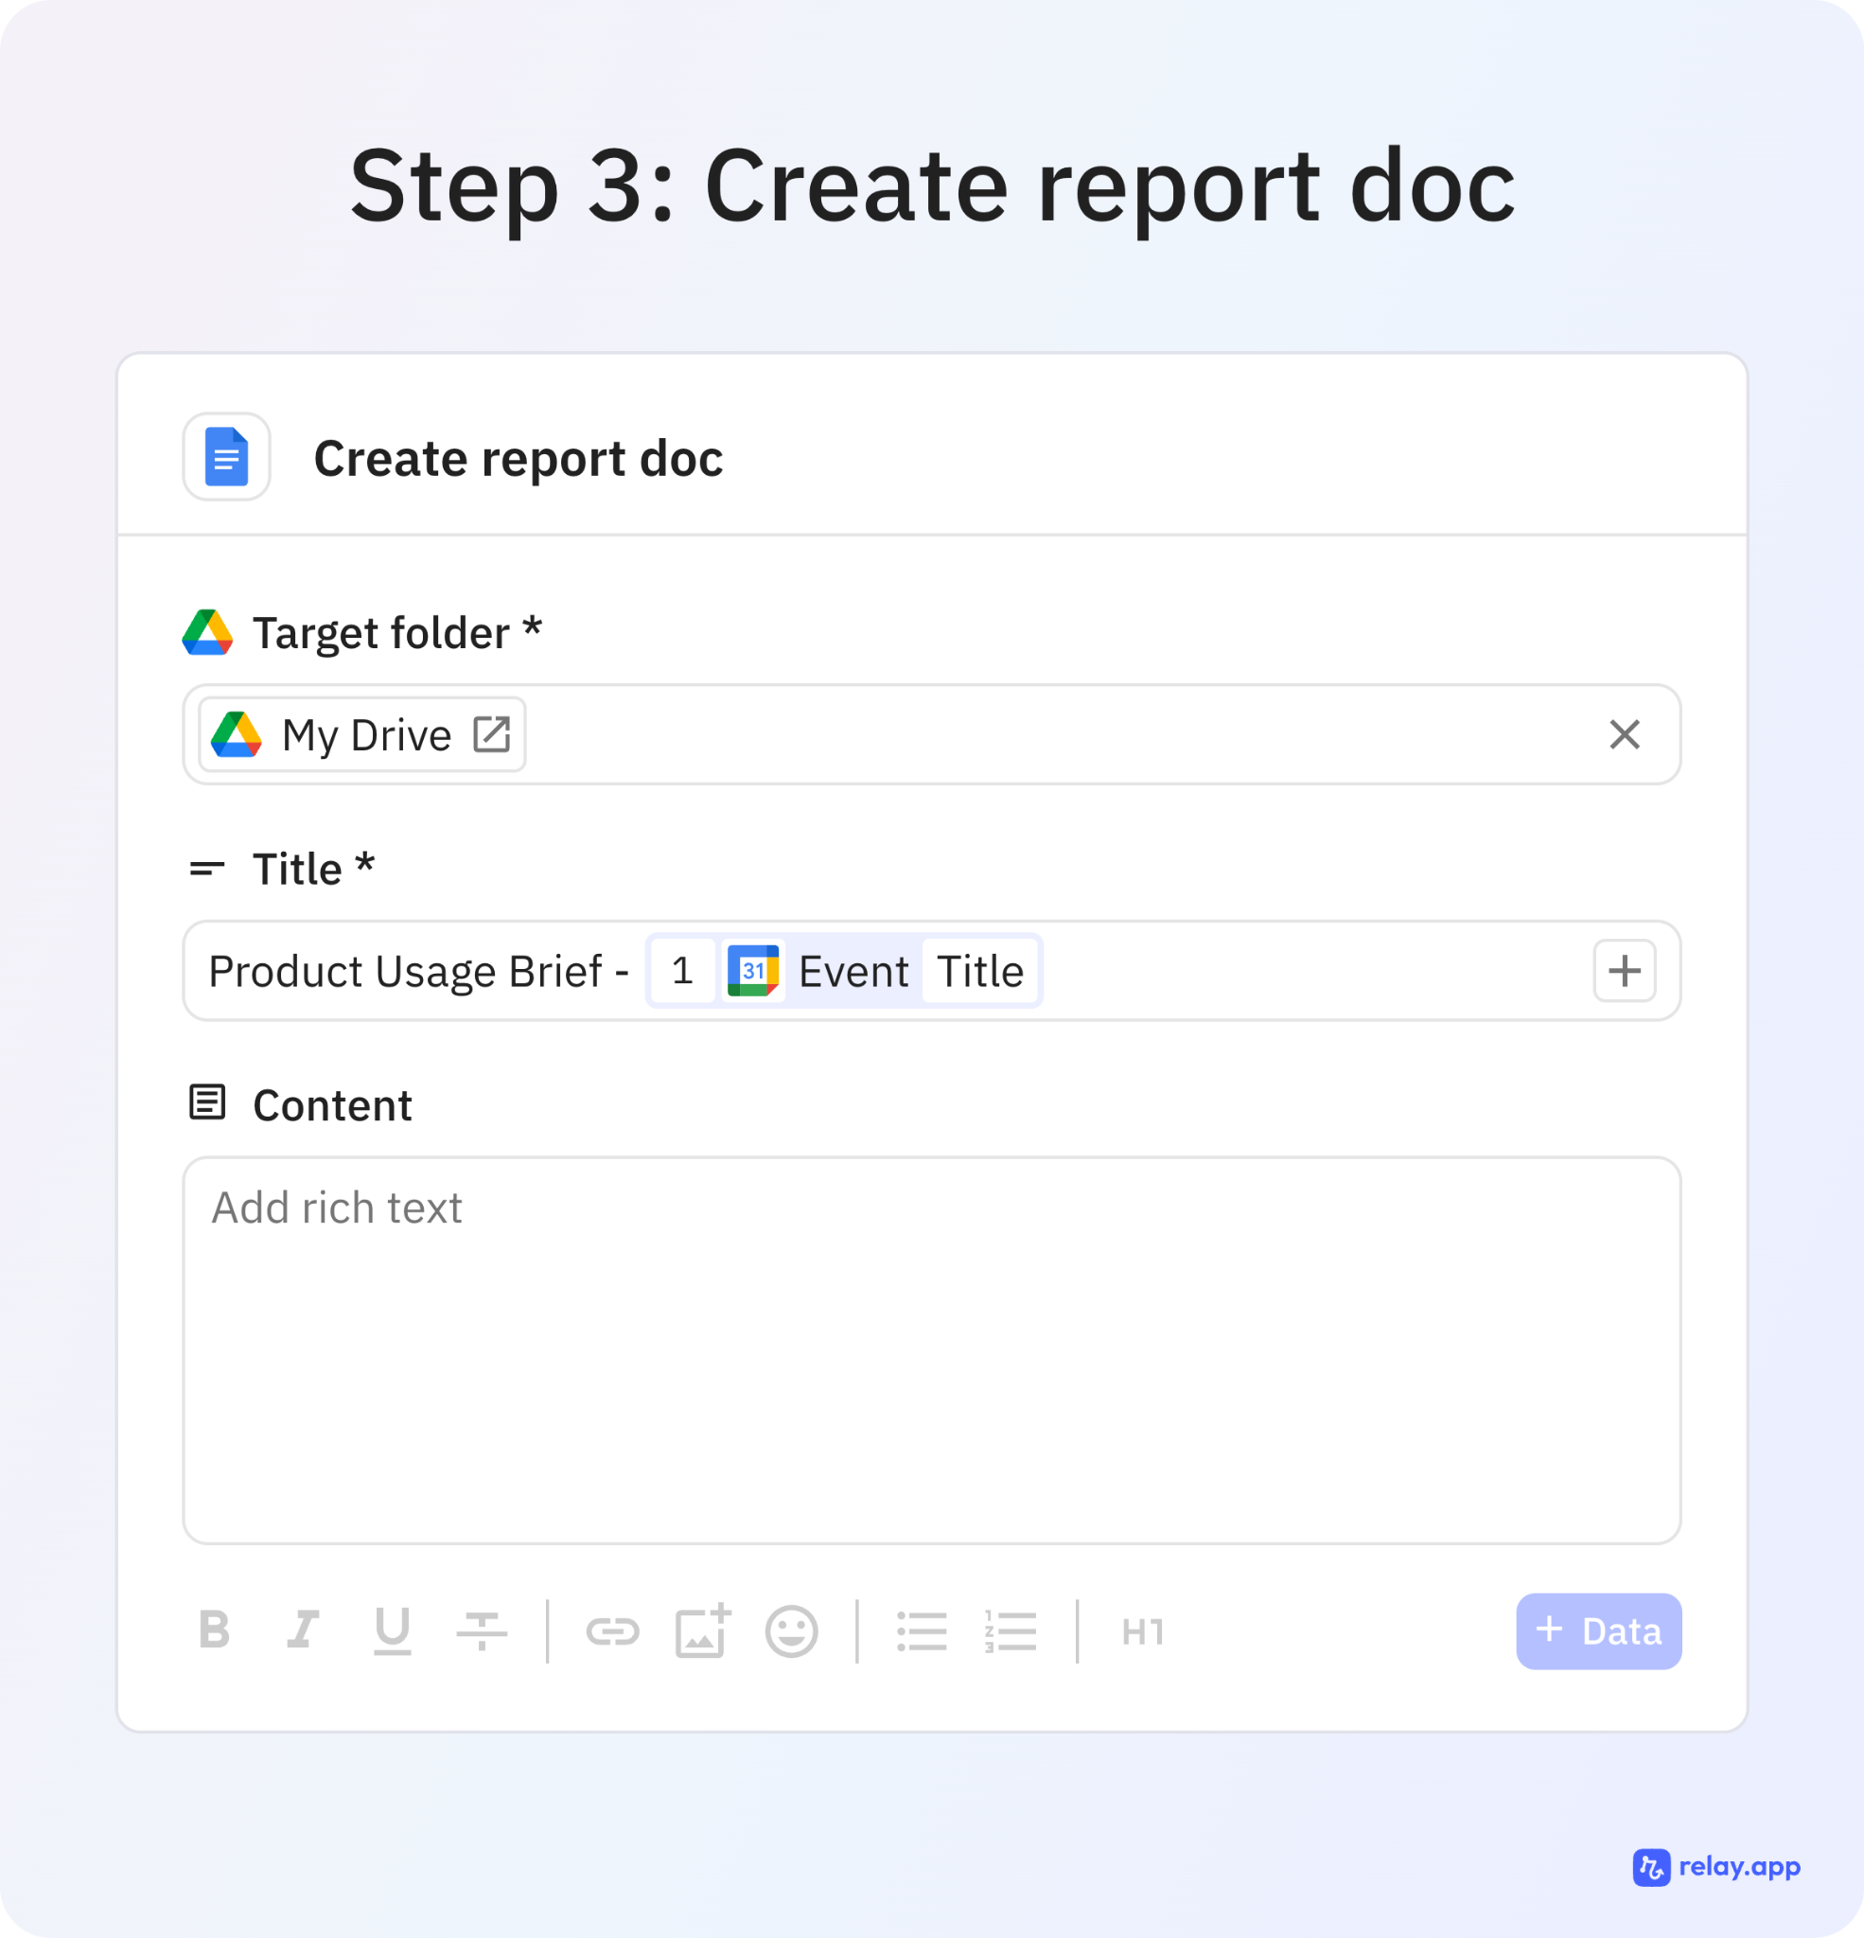Toggle italic formatting in toolbar

[x=303, y=1630]
